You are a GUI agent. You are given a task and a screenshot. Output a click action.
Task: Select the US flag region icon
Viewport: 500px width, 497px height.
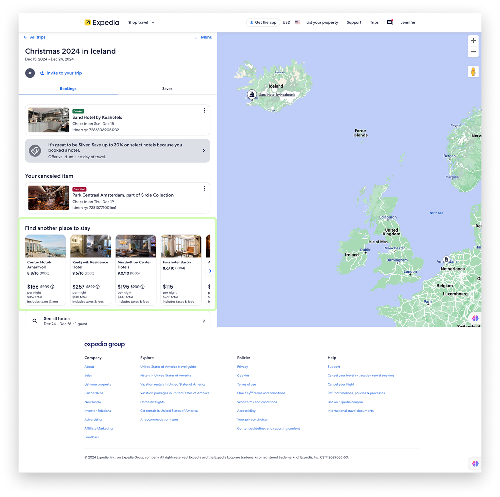point(297,22)
